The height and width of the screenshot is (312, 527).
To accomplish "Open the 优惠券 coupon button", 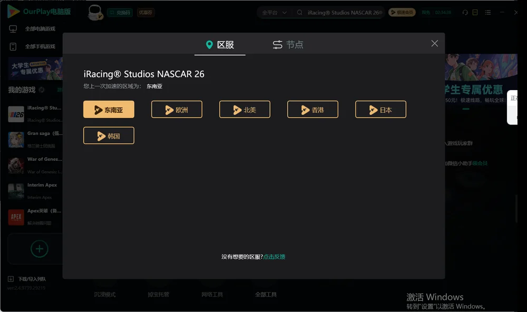I will tap(145, 13).
